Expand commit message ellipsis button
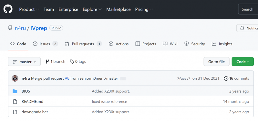Screen dimensions: 258x121 123,79
